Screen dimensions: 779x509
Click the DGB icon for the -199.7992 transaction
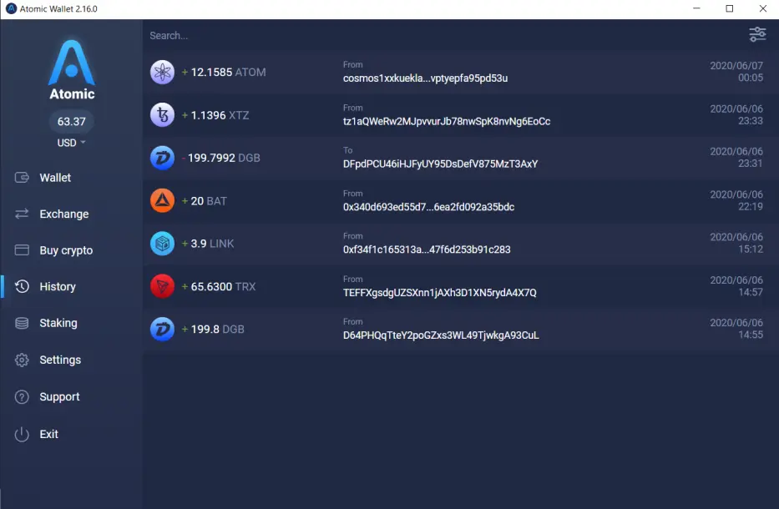(163, 158)
